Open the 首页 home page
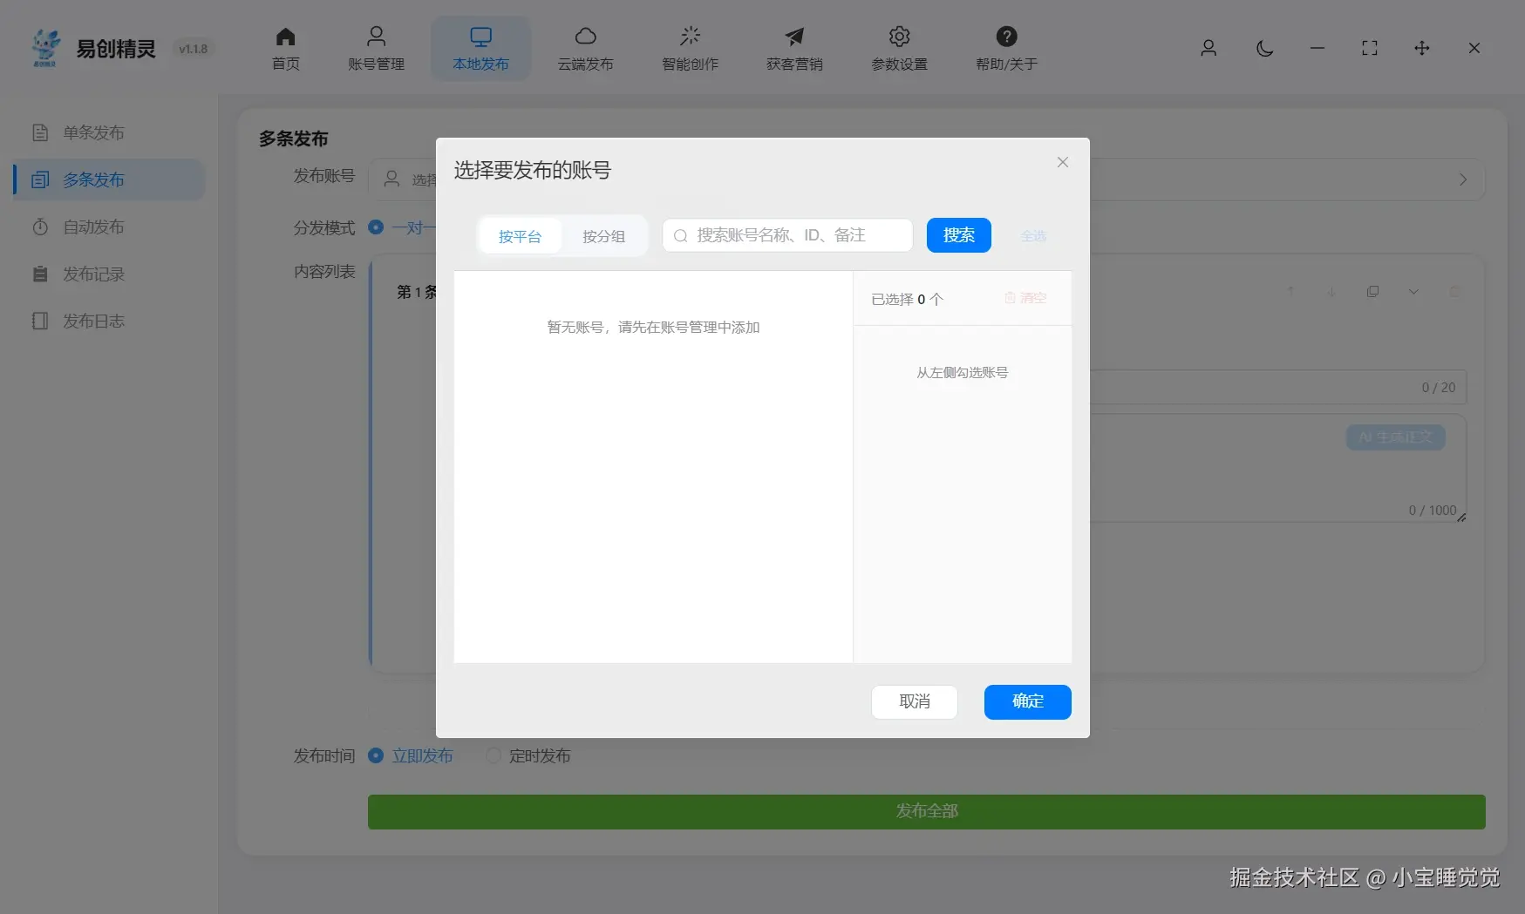 pos(284,48)
